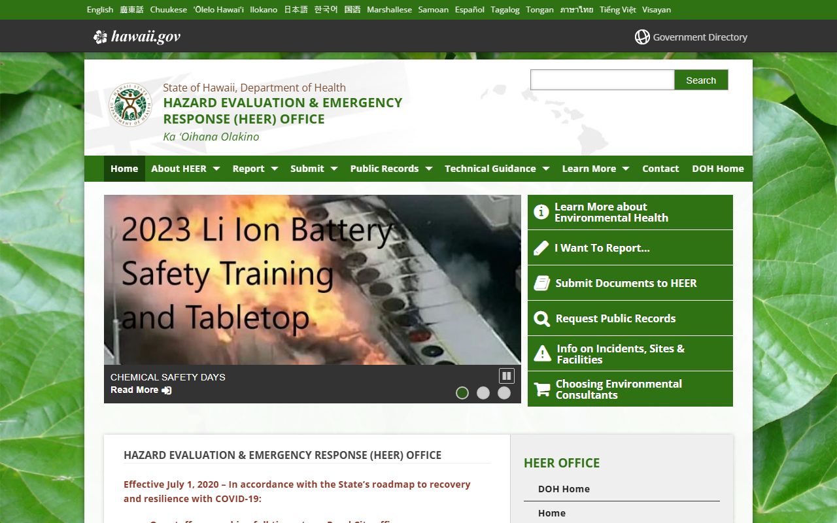Switch language to Tongan

click(539, 10)
